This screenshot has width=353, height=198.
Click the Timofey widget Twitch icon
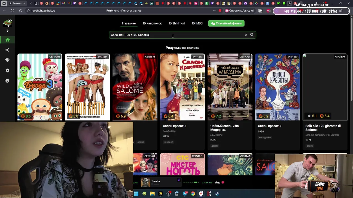(x=179, y=180)
